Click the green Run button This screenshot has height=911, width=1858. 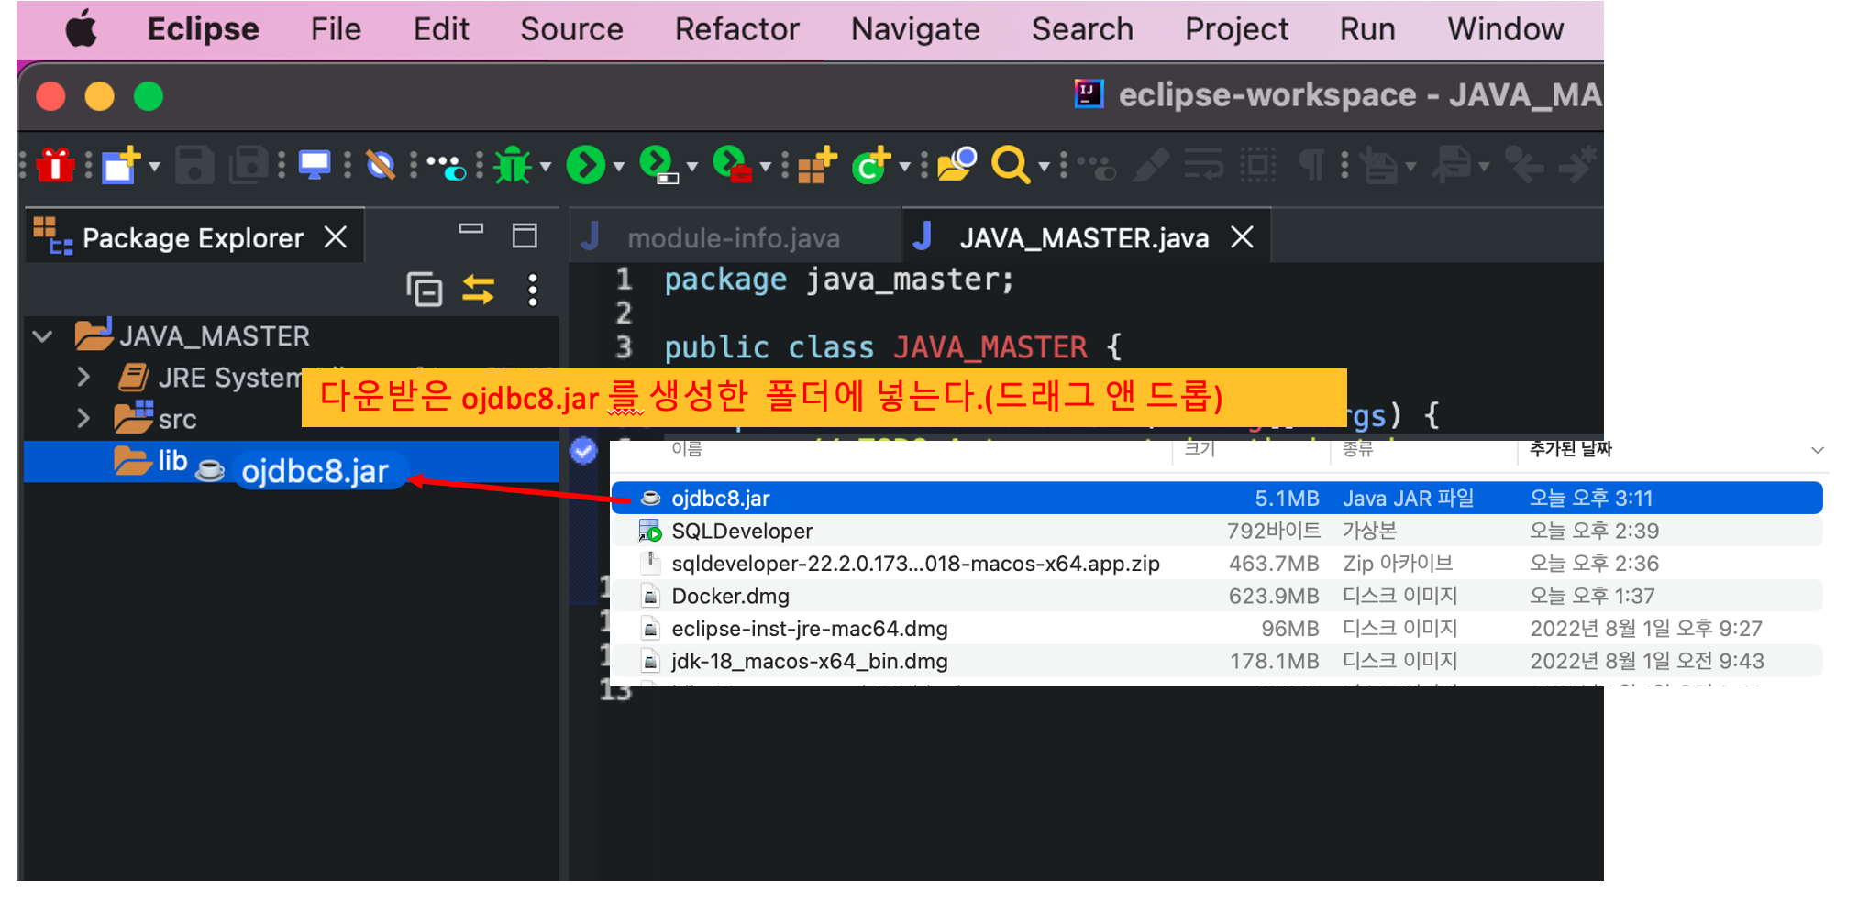pos(585,166)
